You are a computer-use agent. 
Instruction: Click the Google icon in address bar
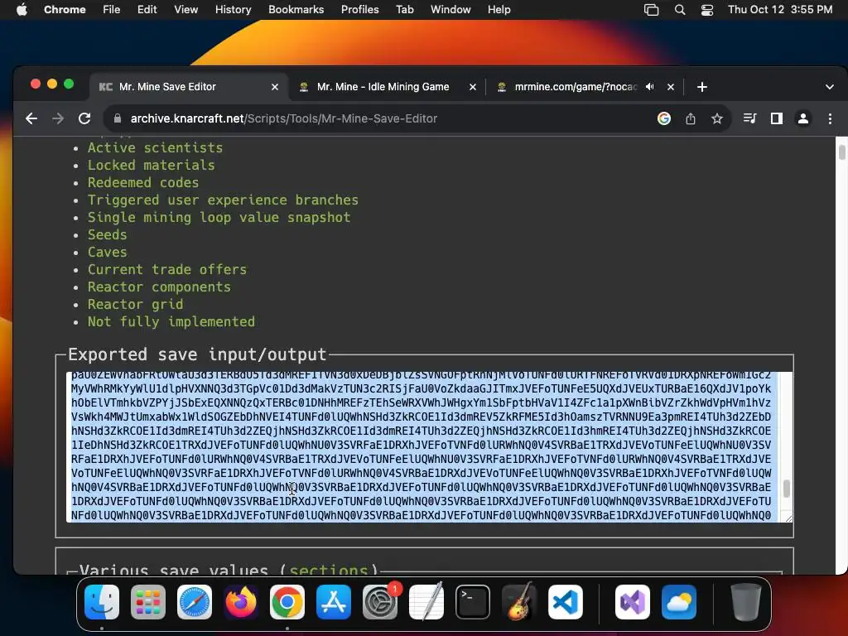coord(664,118)
